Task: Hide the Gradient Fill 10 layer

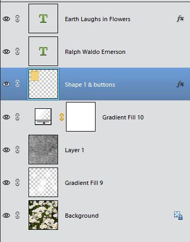Action: tap(6, 117)
